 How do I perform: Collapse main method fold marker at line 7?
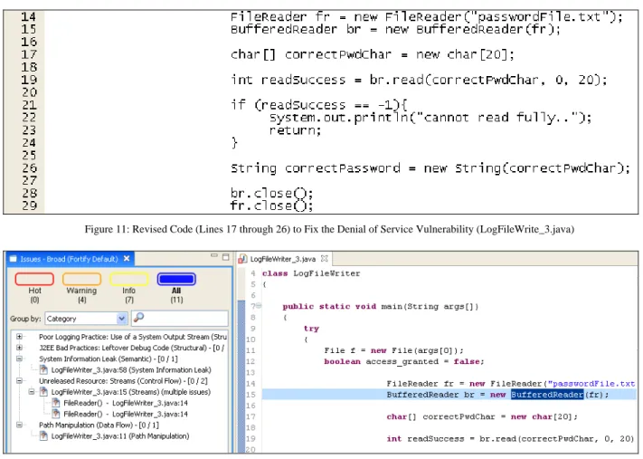[260, 306]
